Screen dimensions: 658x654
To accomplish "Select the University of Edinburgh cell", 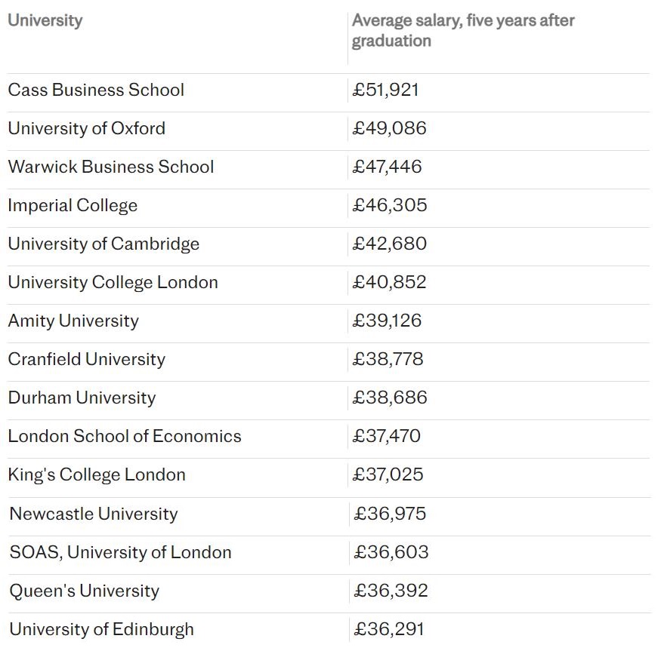I will coord(101,629).
